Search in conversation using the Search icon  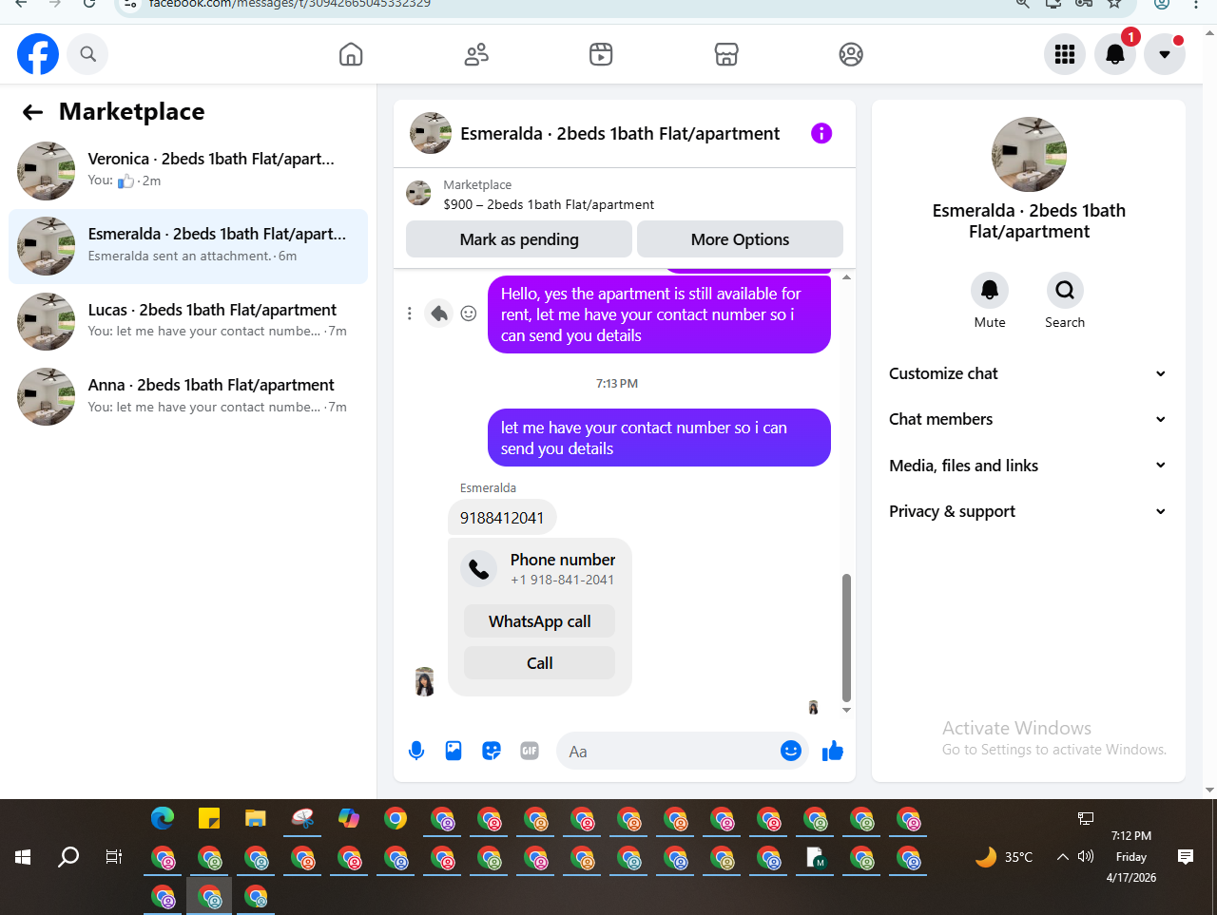1065,290
